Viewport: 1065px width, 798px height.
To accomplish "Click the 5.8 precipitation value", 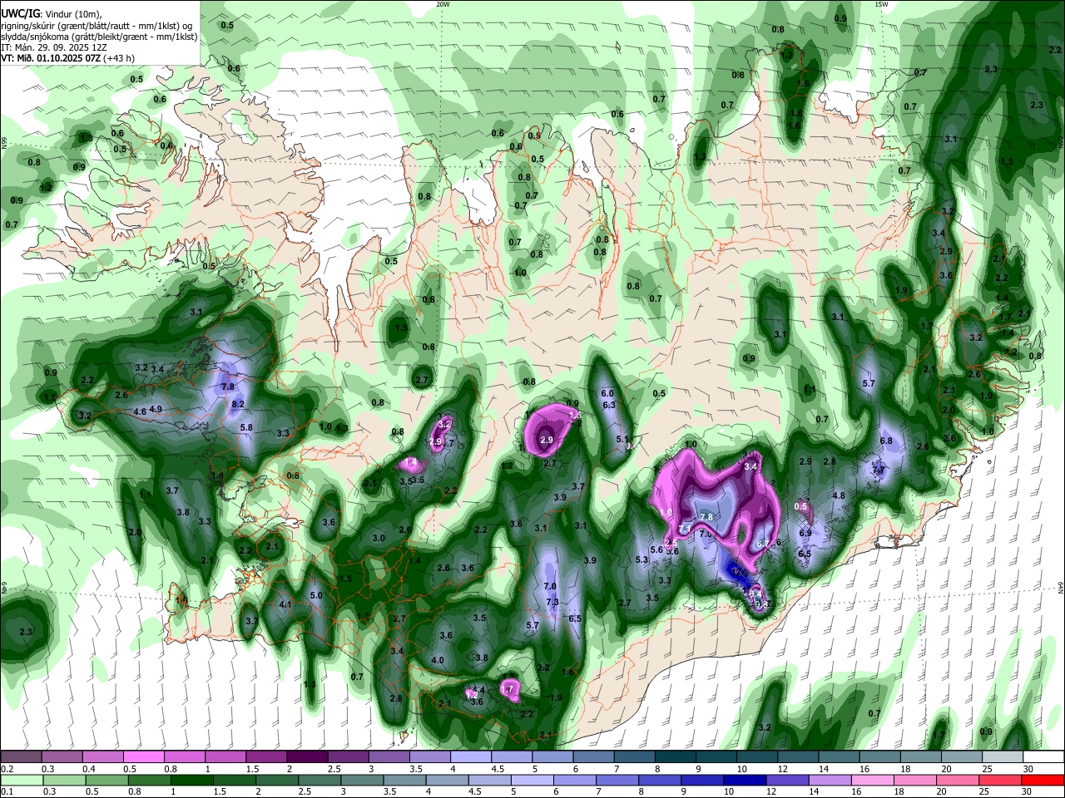I will click(246, 427).
